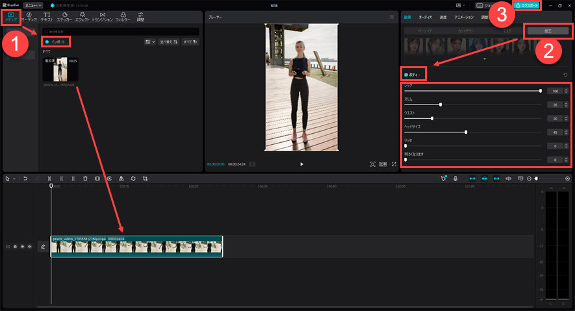Toggle the auto snapping icon

pos(485,179)
